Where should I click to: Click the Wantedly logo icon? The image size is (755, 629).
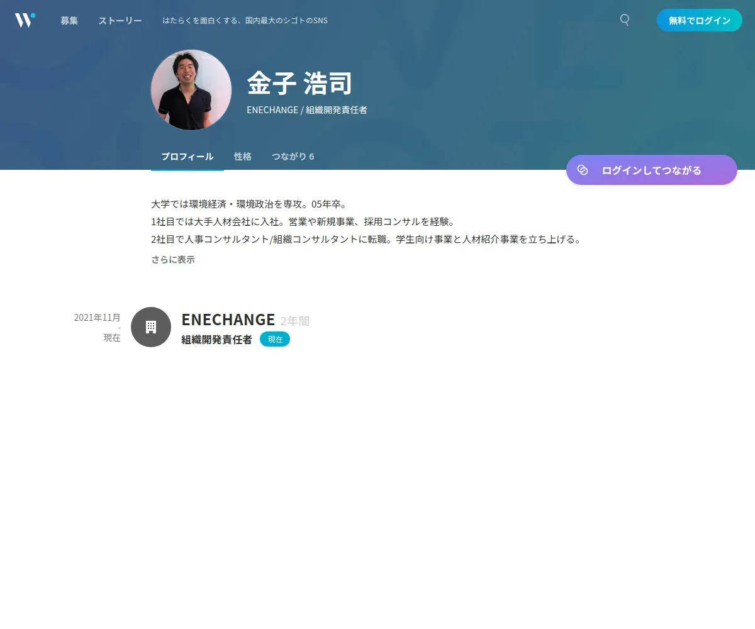25,20
